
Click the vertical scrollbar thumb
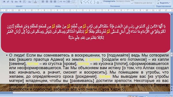(x=172, y=54)
